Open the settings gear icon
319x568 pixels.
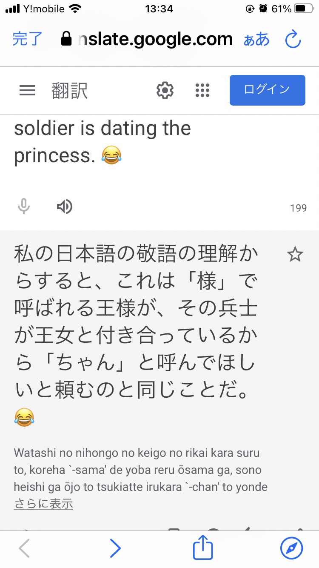pos(165,90)
